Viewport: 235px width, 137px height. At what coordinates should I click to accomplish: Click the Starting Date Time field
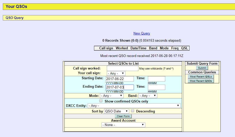point(157,79)
